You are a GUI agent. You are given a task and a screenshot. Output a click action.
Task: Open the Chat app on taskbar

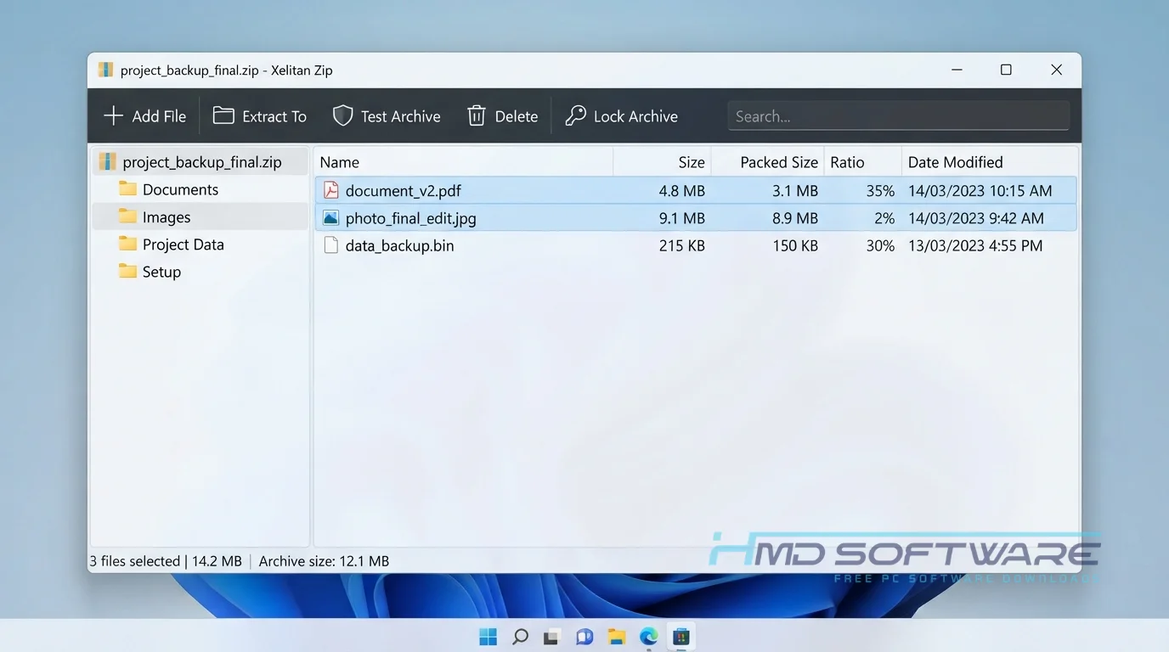pos(584,636)
